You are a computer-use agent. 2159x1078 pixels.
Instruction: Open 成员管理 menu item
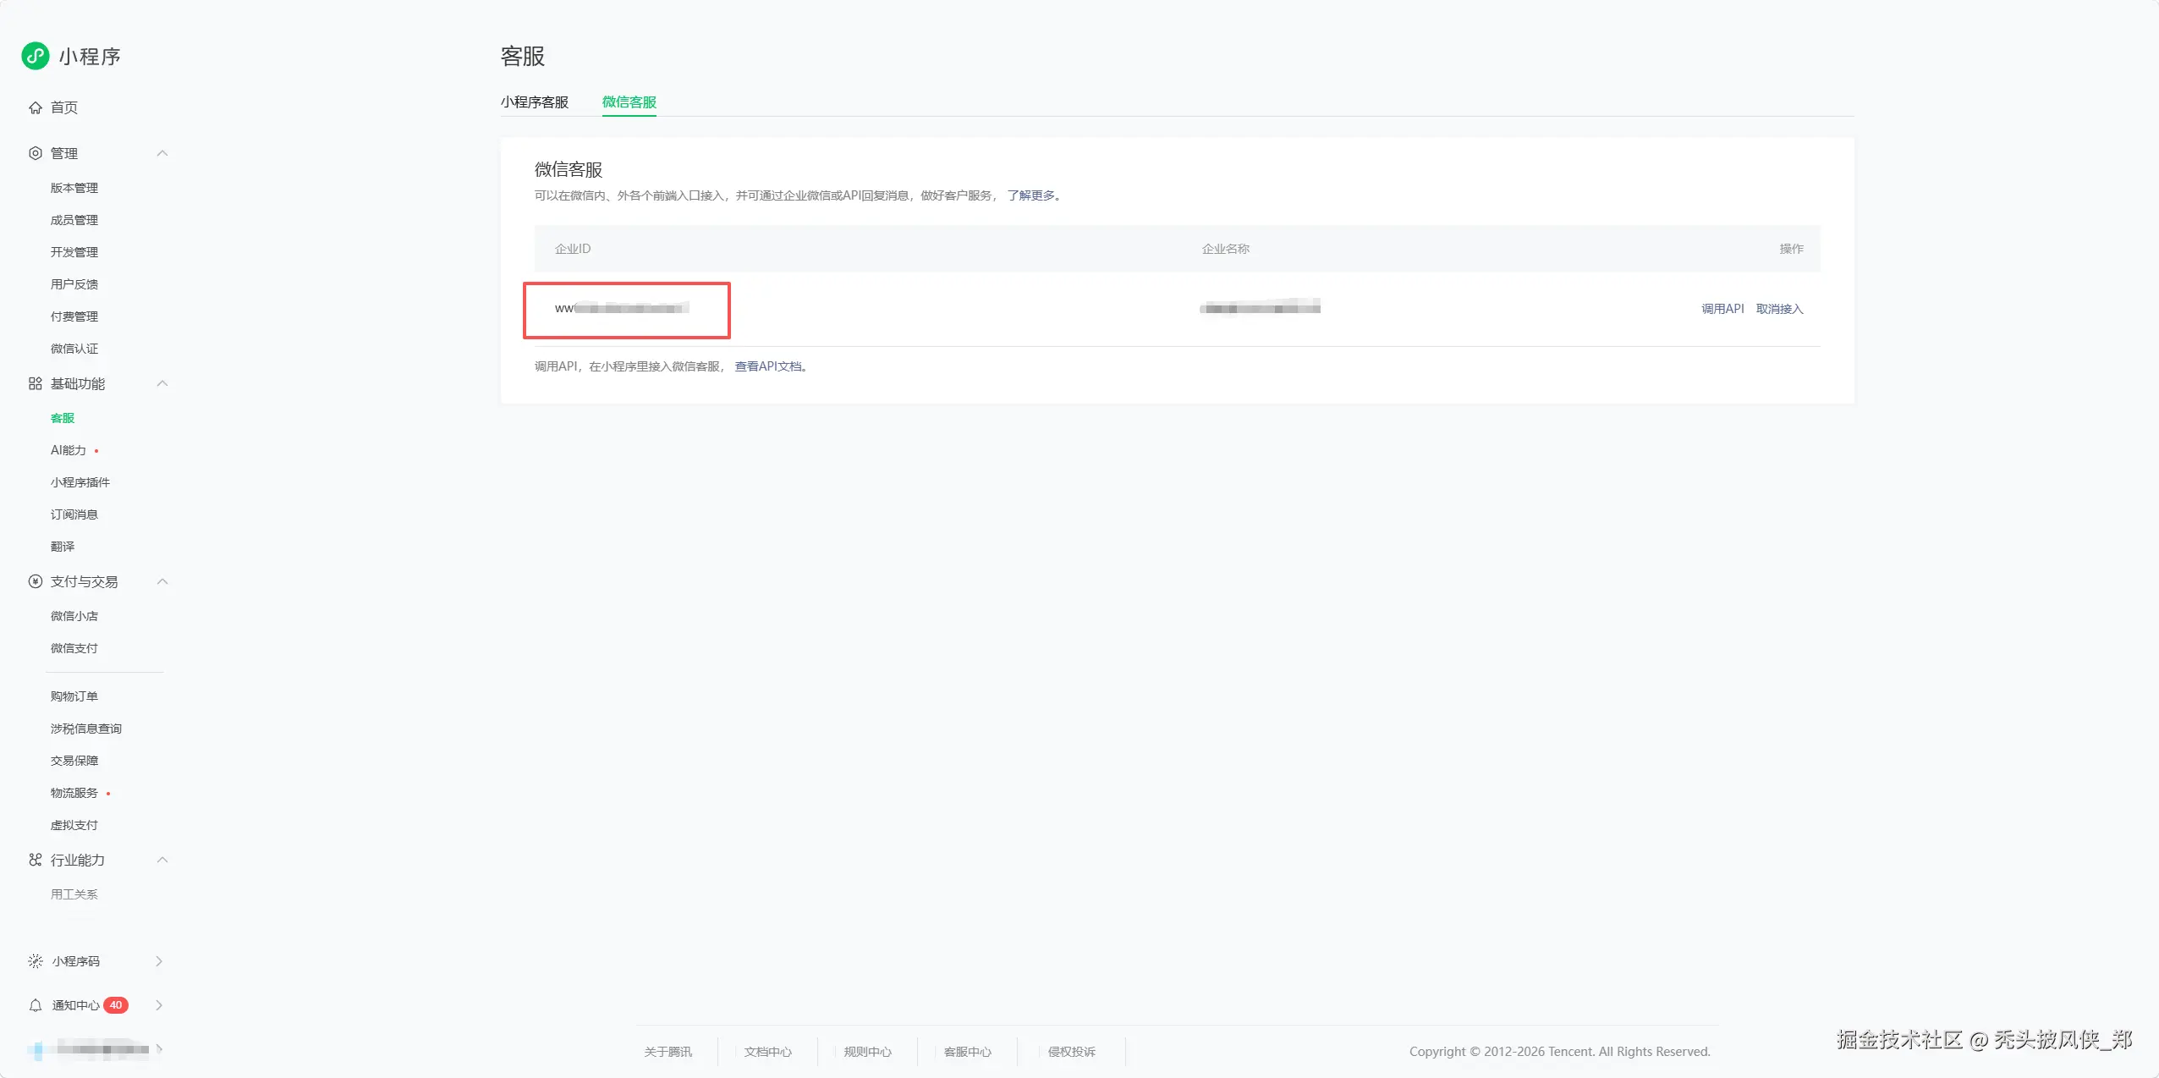click(74, 220)
